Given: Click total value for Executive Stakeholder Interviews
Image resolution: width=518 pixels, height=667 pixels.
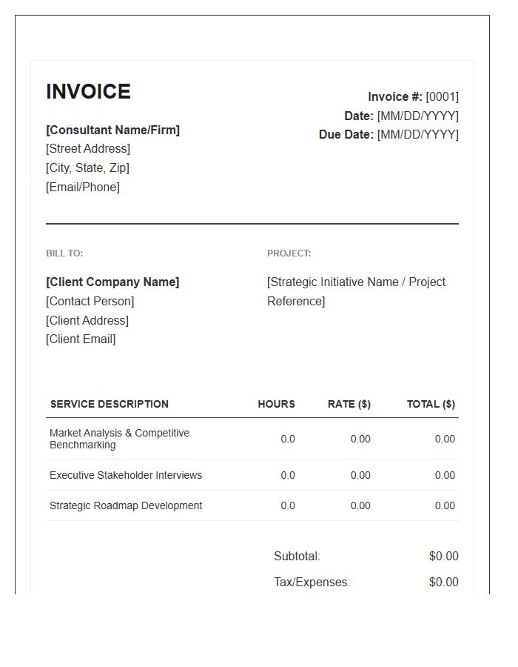Looking at the screenshot, I should click(445, 475).
